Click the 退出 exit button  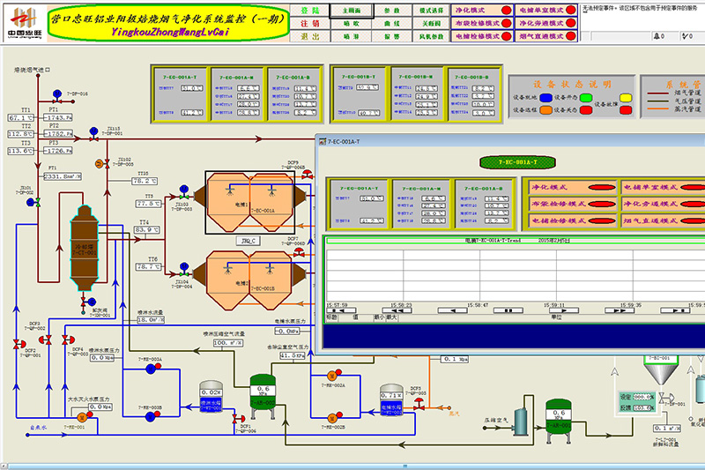(306, 38)
